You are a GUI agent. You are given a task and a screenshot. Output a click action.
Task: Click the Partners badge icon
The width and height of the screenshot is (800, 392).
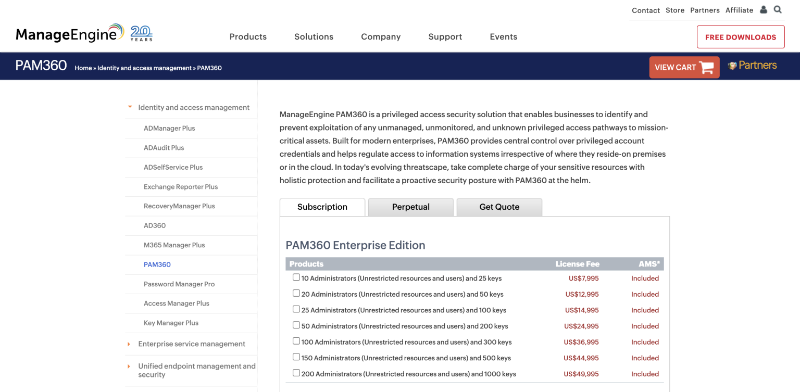731,65
